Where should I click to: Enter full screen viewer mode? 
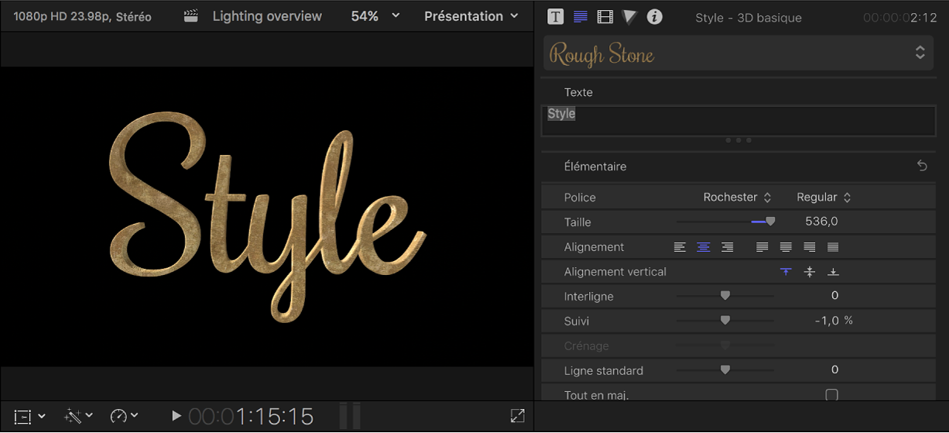pos(518,416)
